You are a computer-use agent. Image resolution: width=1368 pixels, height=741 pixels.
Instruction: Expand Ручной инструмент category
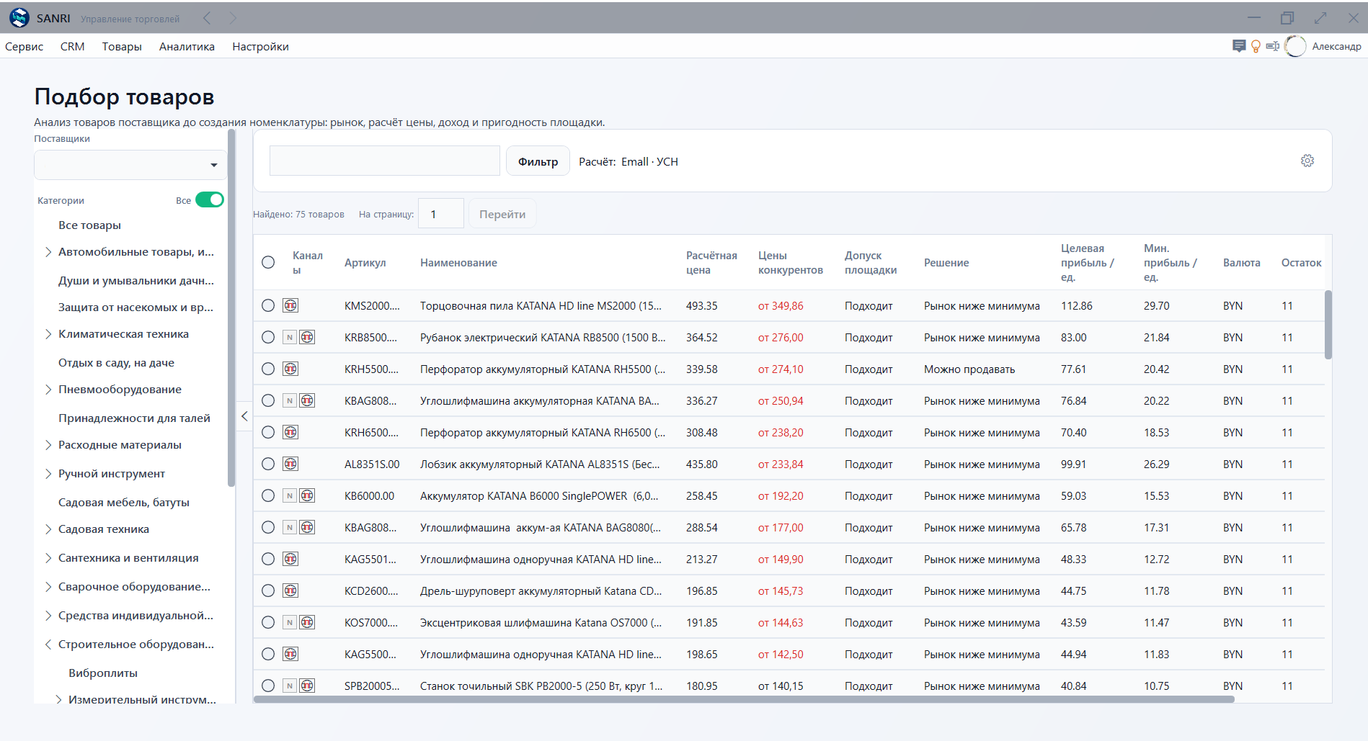coord(48,474)
